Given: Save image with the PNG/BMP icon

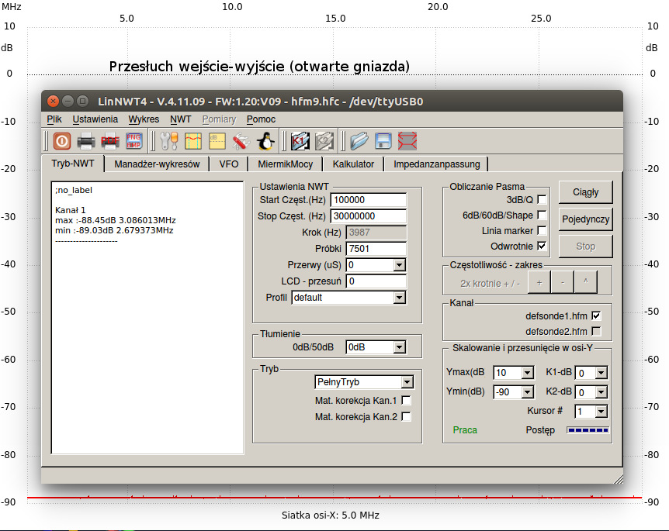Looking at the screenshot, I should coord(133,141).
